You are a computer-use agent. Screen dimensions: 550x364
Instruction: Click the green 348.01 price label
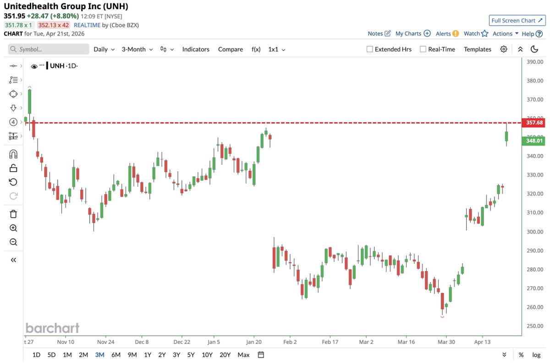pos(533,141)
